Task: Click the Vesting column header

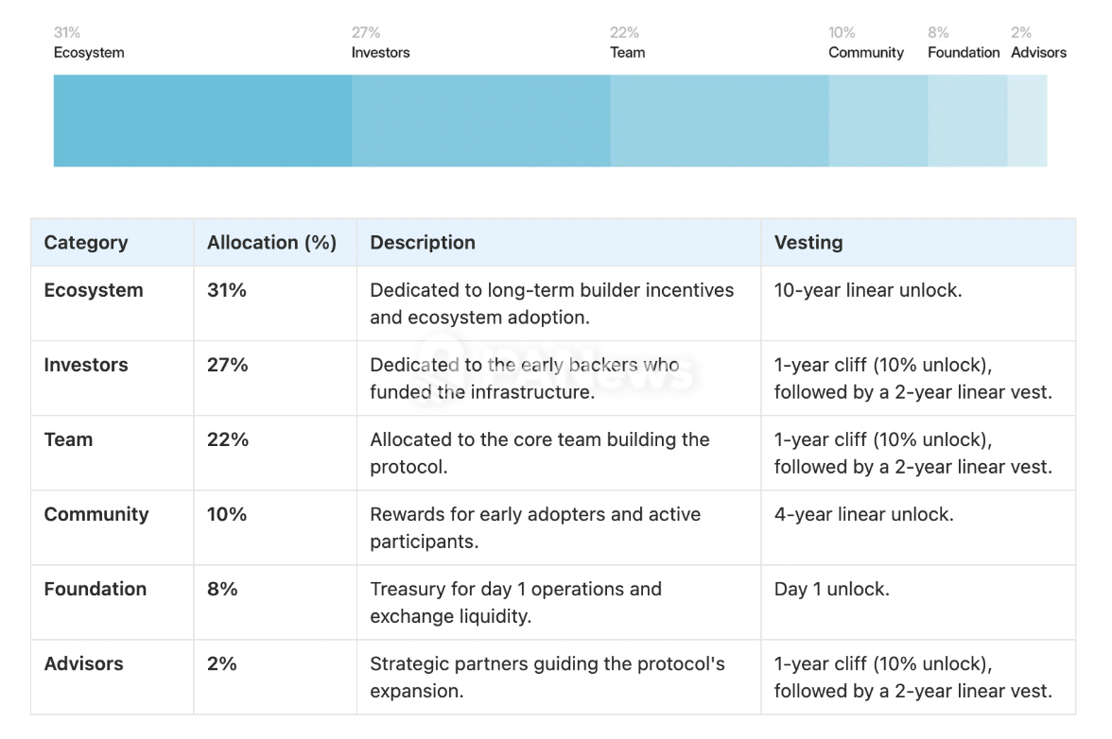Action: (x=808, y=243)
